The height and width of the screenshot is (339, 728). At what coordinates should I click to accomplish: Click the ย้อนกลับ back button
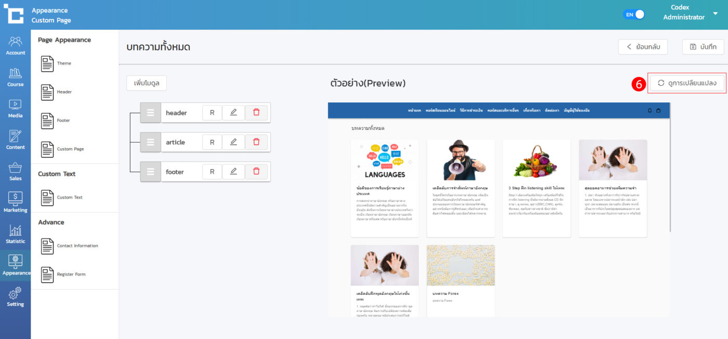pyautogui.click(x=643, y=47)
